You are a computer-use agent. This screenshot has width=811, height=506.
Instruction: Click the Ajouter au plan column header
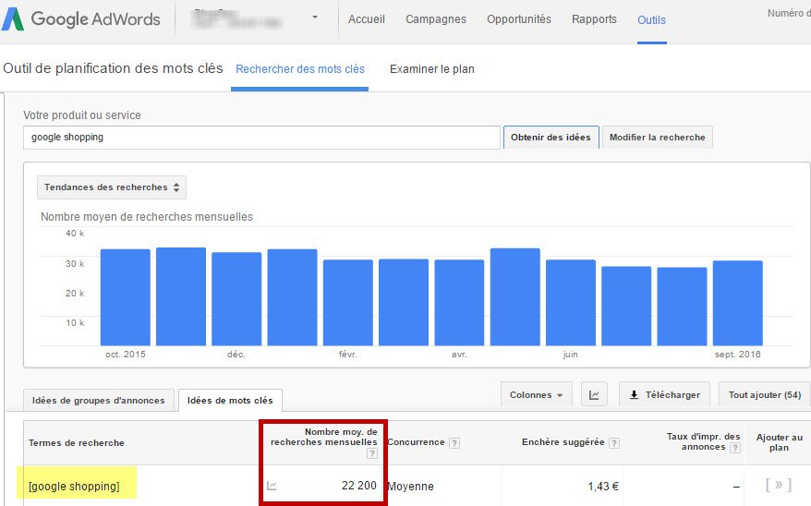(x=779, y=442)
